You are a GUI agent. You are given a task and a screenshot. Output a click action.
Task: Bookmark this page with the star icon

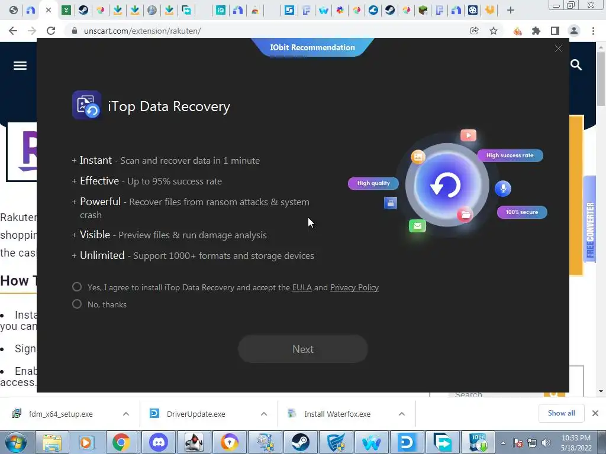pyautogui.click(x=494, y=31)
